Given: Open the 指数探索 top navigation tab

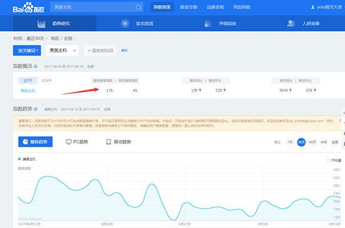Looking at the screenshot, I should (162, 8).
